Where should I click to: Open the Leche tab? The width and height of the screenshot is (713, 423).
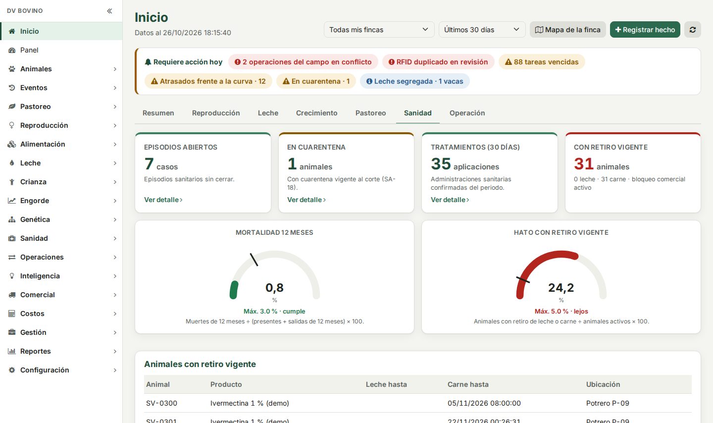(268, 113)
